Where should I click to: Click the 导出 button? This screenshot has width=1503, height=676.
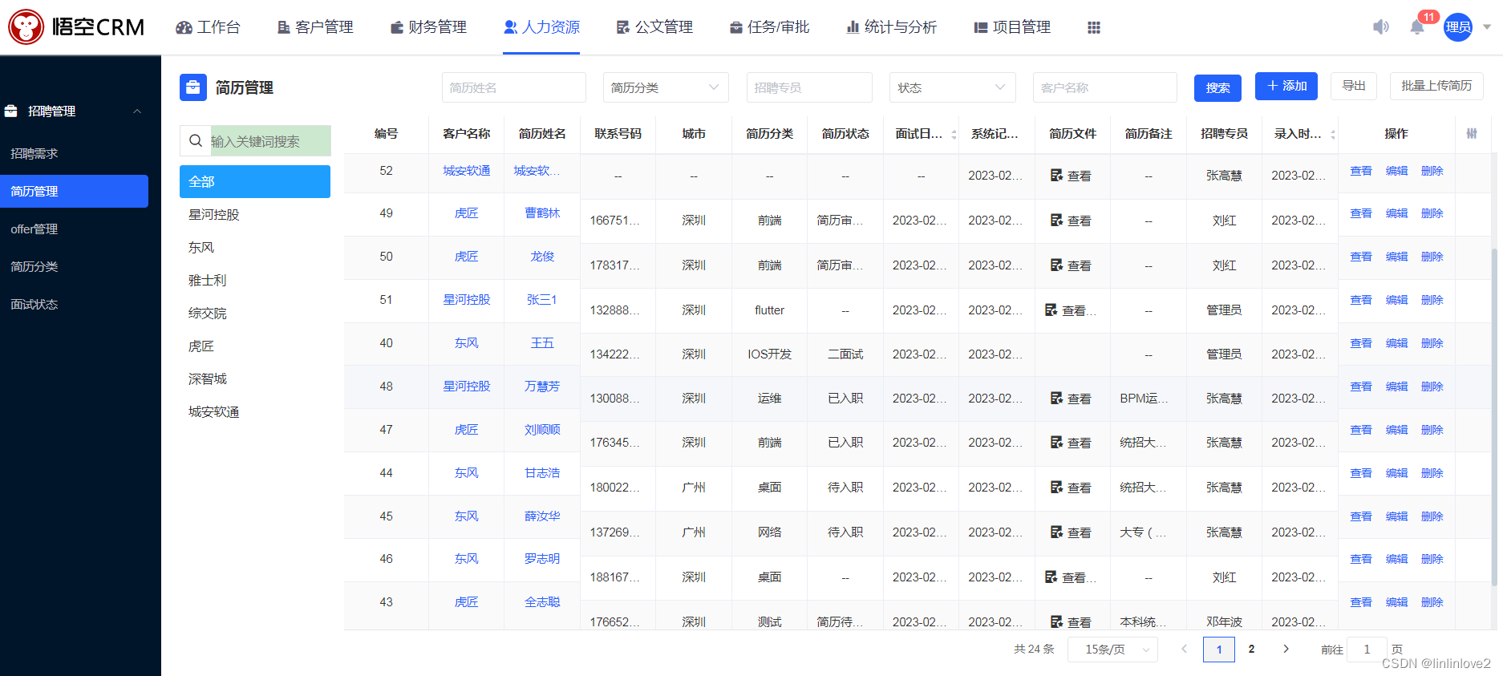1354,86
